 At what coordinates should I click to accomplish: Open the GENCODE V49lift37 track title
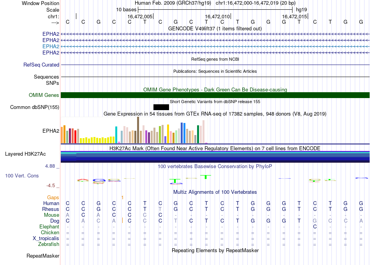[215, 28]
